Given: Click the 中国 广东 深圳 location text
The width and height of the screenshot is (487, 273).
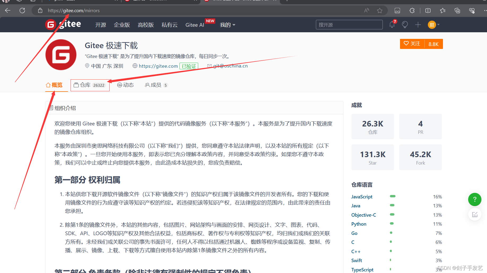Looking at the screenshot, I should pyautogui.click(x=107, y=66).
